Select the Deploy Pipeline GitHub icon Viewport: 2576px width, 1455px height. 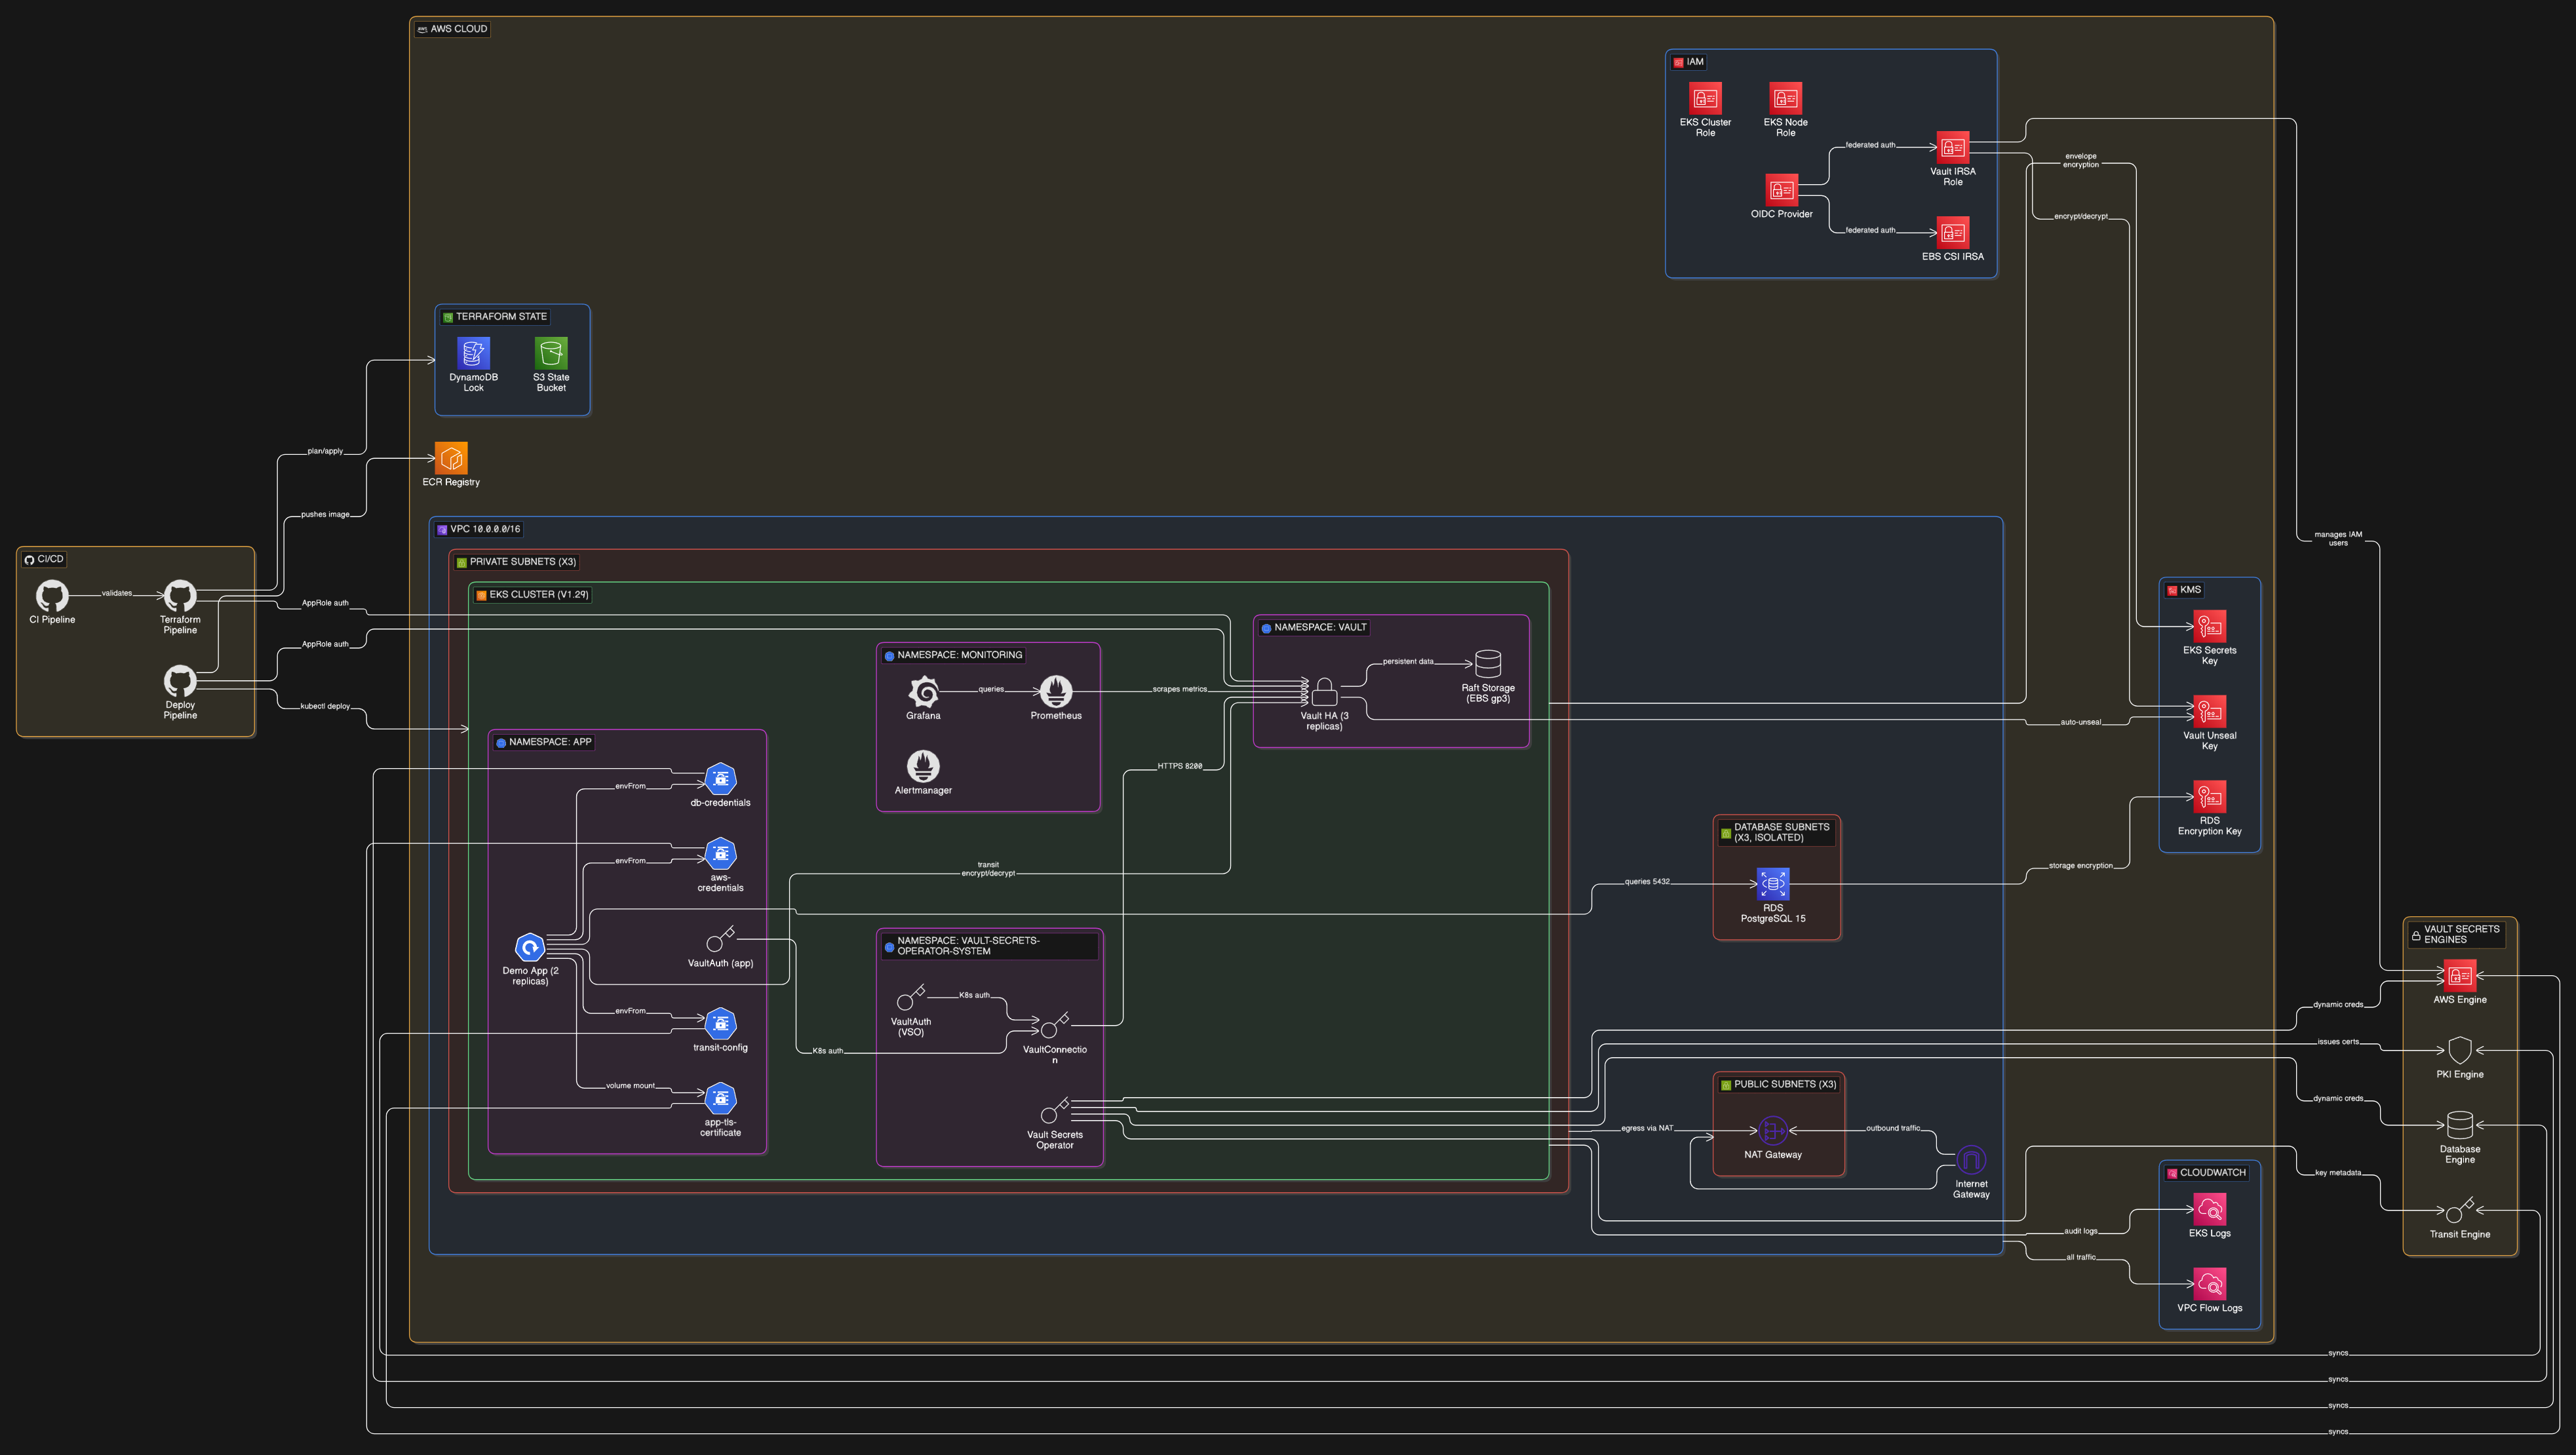[180, 681]
